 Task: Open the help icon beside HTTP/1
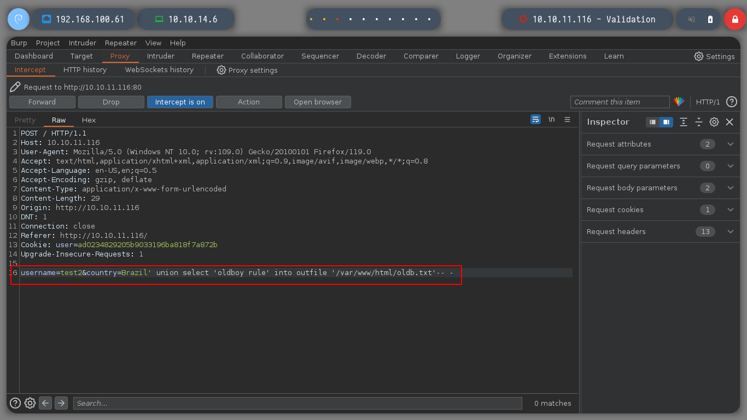[x=732, y=102]
